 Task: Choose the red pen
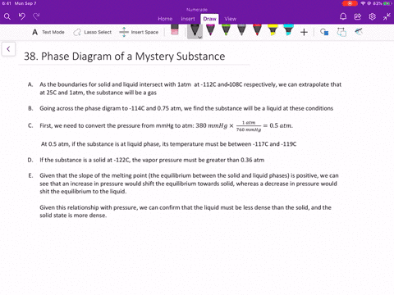click(x=257, y=30)
